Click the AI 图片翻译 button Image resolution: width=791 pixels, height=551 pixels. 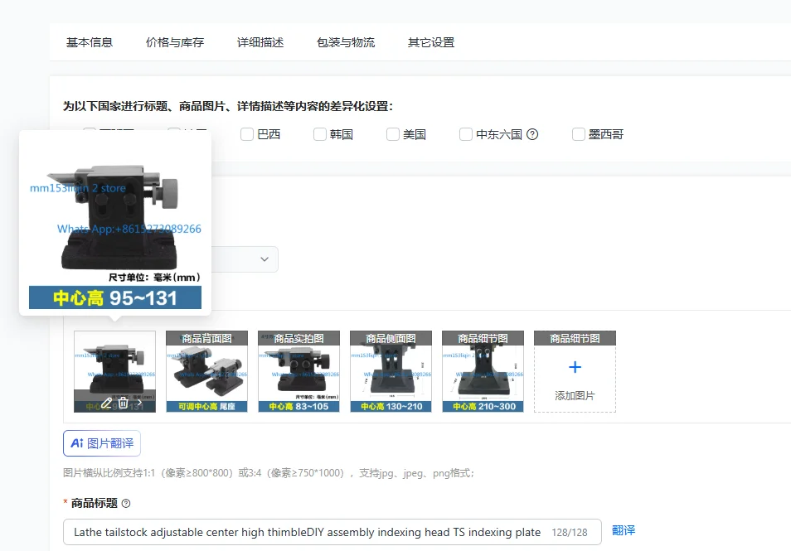tap(102, 443)
